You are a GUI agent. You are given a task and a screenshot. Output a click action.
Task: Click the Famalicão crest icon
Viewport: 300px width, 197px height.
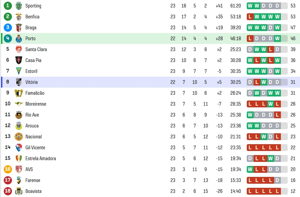(x=19, y=93)
